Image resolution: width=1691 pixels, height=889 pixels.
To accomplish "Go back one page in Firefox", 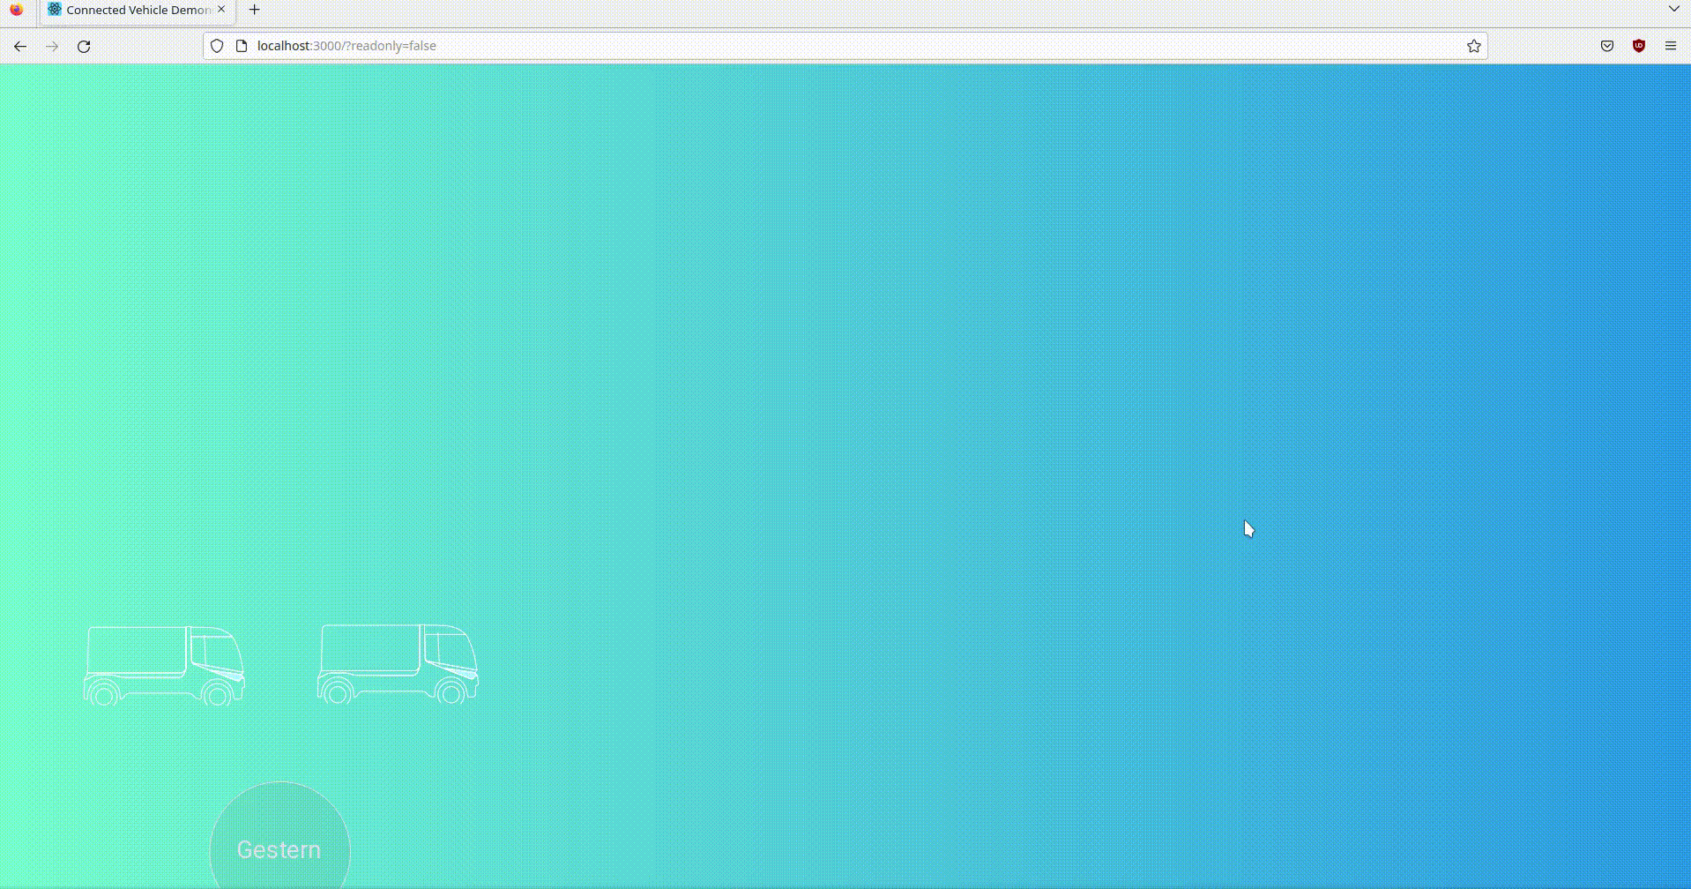I will click(x=20, y=46).
